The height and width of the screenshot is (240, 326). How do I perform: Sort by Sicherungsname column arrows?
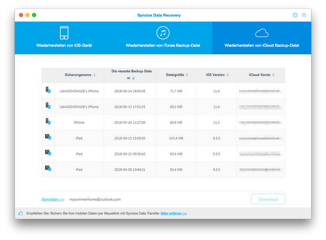(95, 75)
